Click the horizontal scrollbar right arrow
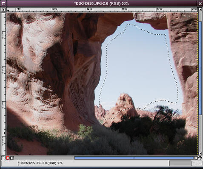The width and height of the screenshot is (203, 169). (x=196, y=158)
